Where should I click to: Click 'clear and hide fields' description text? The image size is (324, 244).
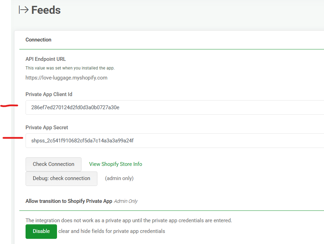[x=112, y=231]
